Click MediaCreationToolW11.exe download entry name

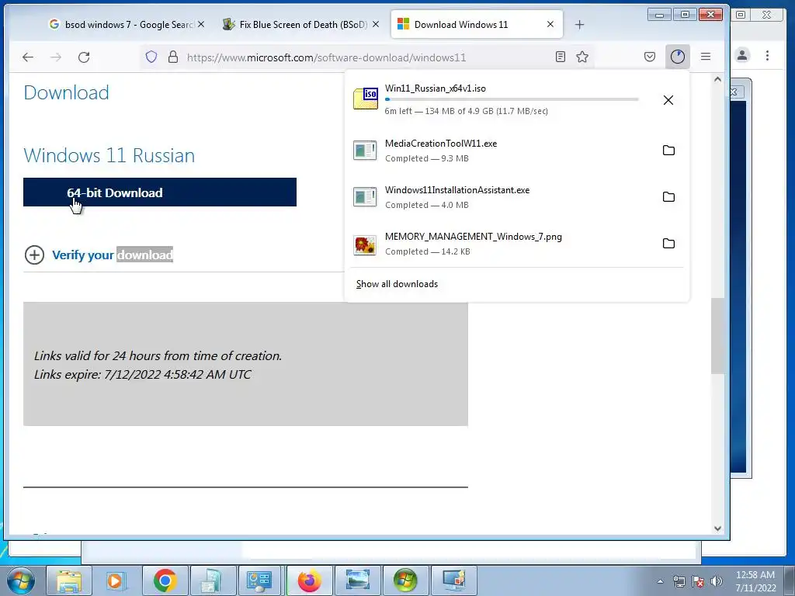[x=441, y=144]
